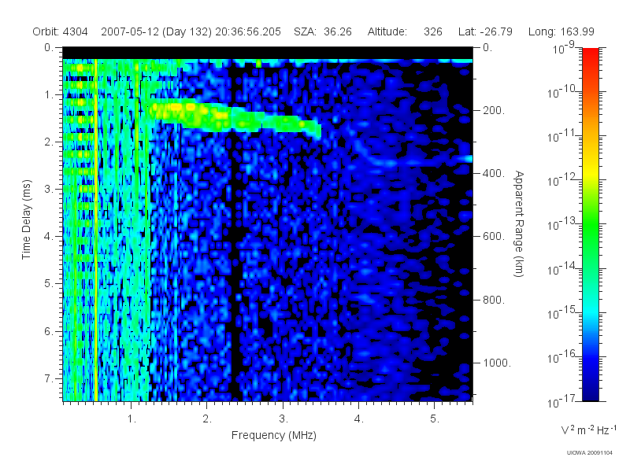Click the 'Altitude:' label

point(387,31)
